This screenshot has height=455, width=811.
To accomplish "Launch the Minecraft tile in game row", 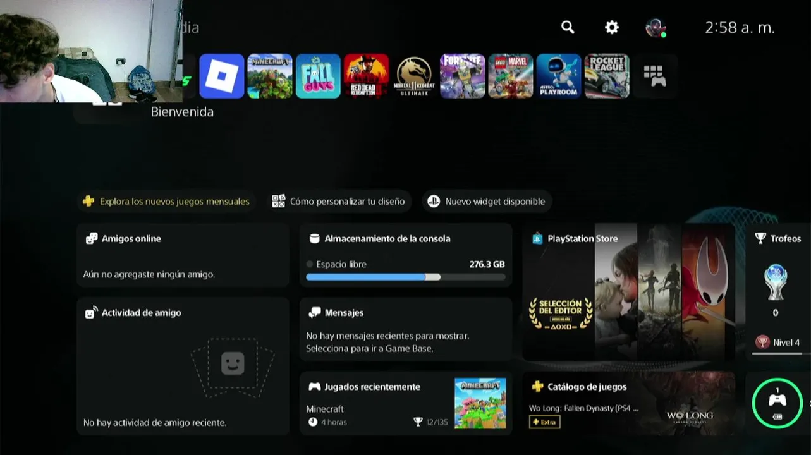I will 270,76.
